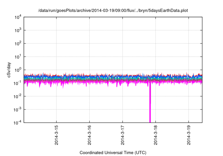Screen dimensions: 223x156
Task: Click the 10^4 y-axis tick label
Action: click(x=18, y=17)
